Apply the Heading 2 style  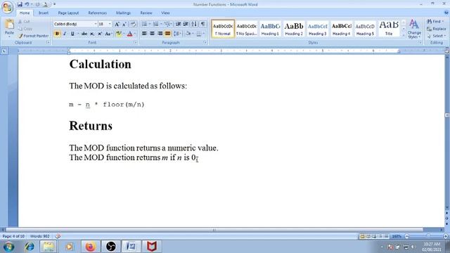coord(294,29)
